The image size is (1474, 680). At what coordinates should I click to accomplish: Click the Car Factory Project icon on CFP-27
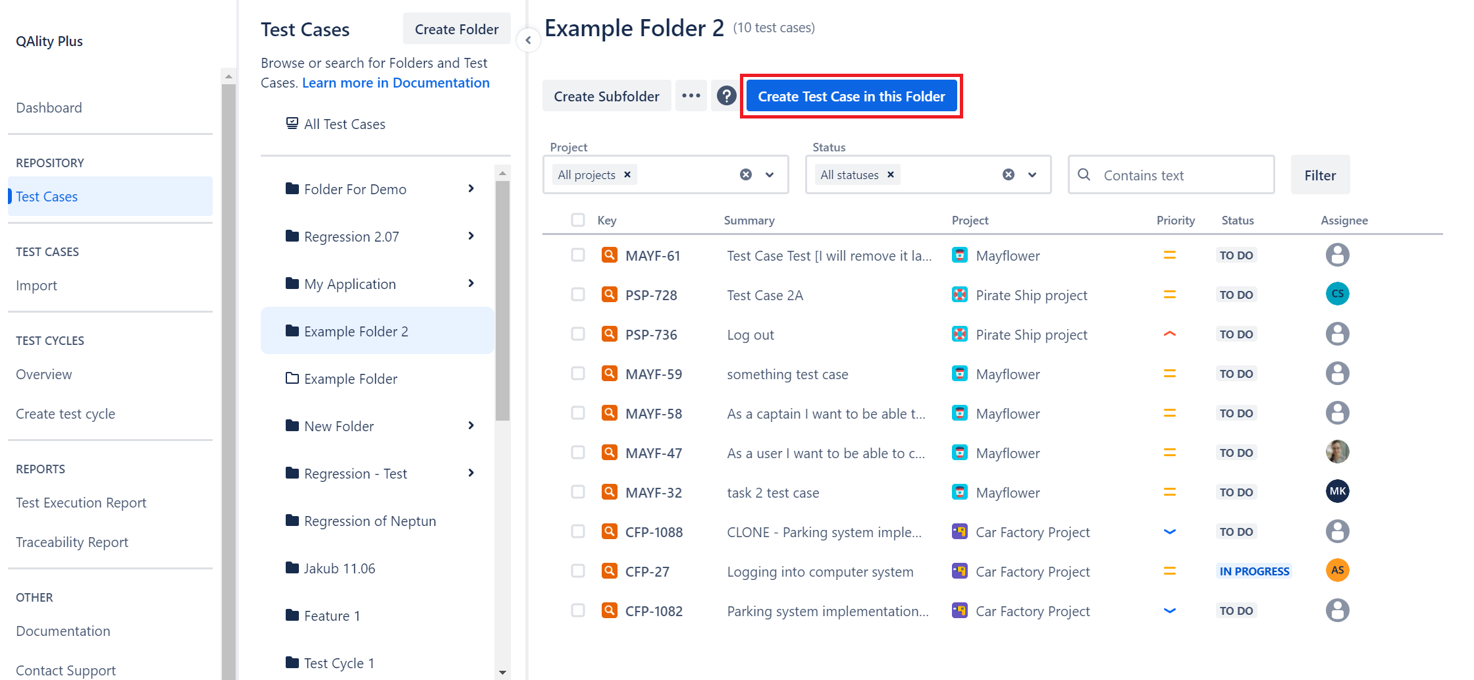click(x=960, y=571)
